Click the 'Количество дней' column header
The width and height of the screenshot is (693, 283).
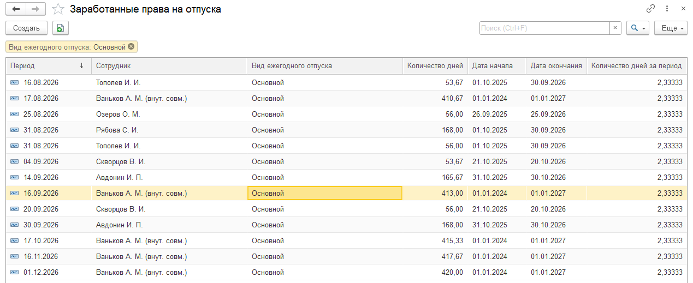(435, 66)
